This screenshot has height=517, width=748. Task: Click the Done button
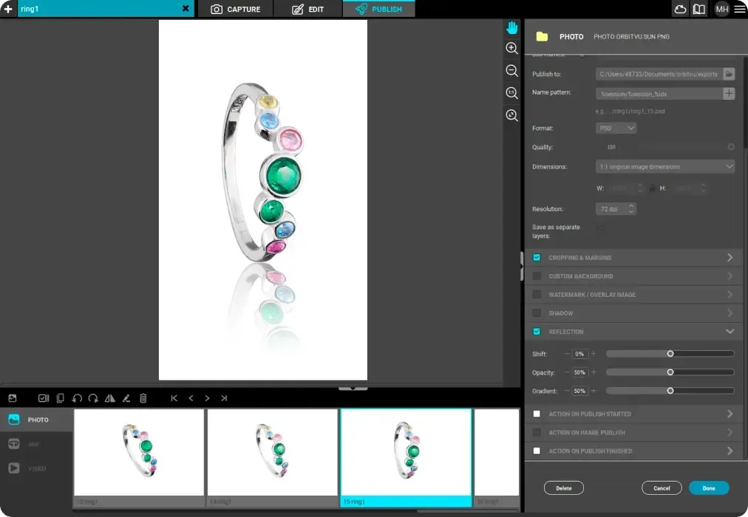[709, 488]
